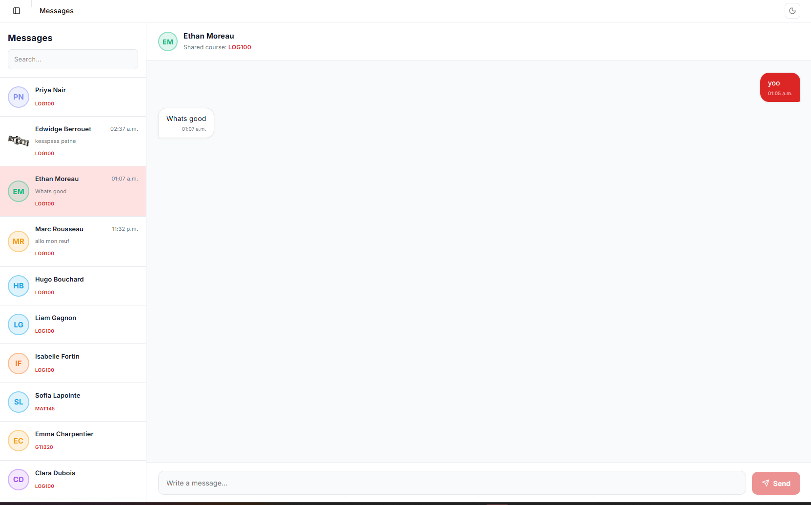
Task: Click the EM avatar in chat header
Action: click(x=168, y=41)
